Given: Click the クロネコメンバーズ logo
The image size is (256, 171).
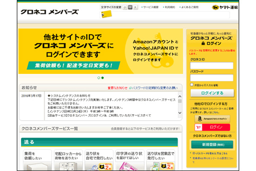Looking at the screenshot, I should (x=50, y=12).
